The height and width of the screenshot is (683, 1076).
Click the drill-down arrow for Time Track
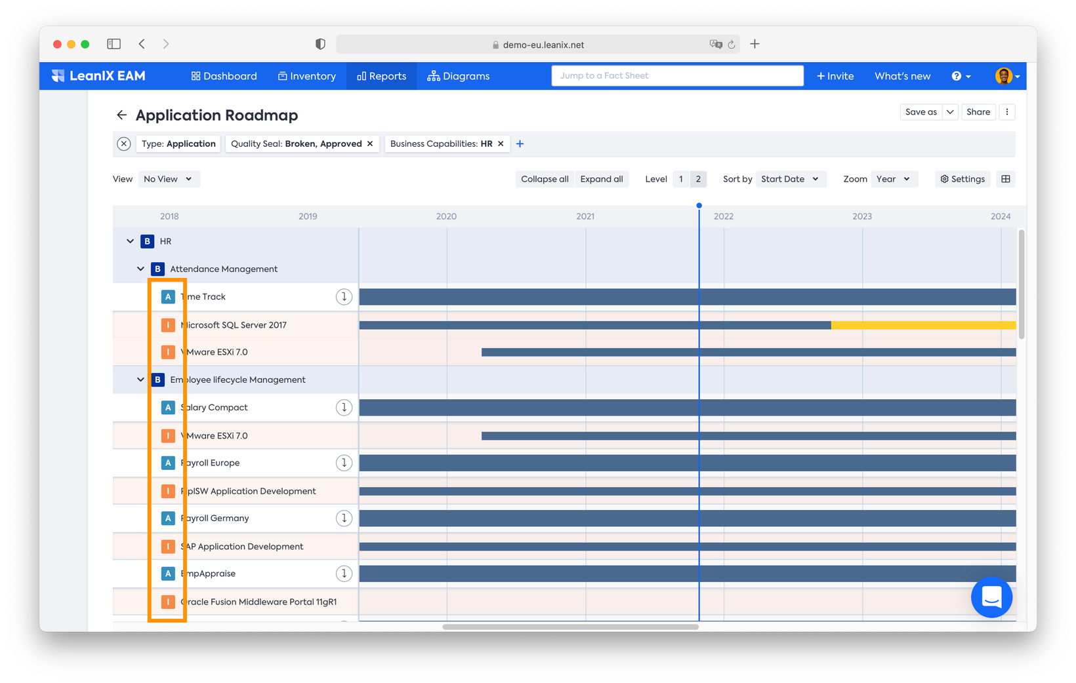344,297
